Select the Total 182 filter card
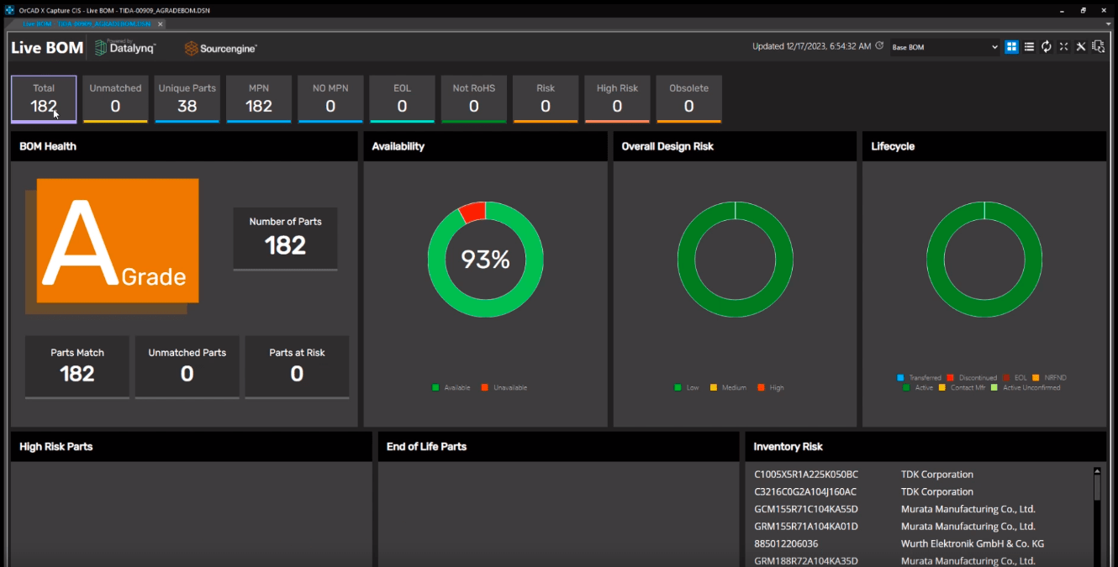 pos(44,99)
